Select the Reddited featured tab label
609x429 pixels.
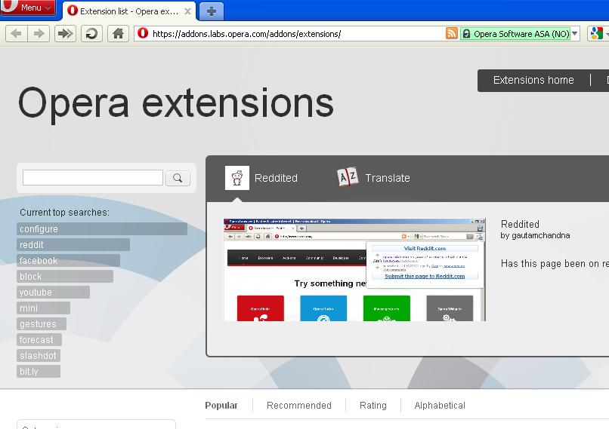pyautogui.click(x=276, y=178)
